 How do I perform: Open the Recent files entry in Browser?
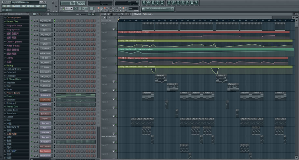tap(12, 21)
